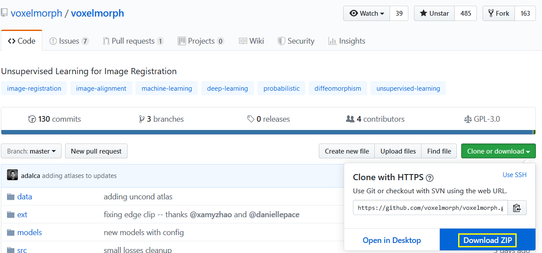The height and width of the screenshot is (253, 542).
Task: Switch to the Issues tab
Action: click(69, 41)
